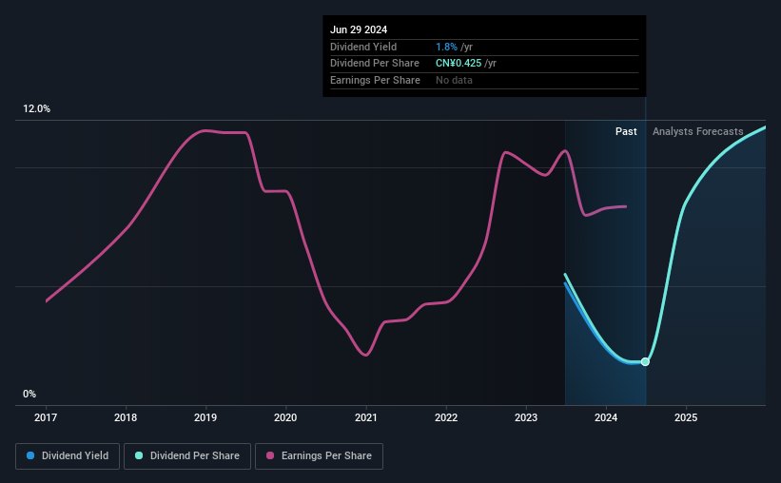Image resolution: width=781 pixels, height=483 pixels.
Task: Click the "Past" region label
Action: 626,131
